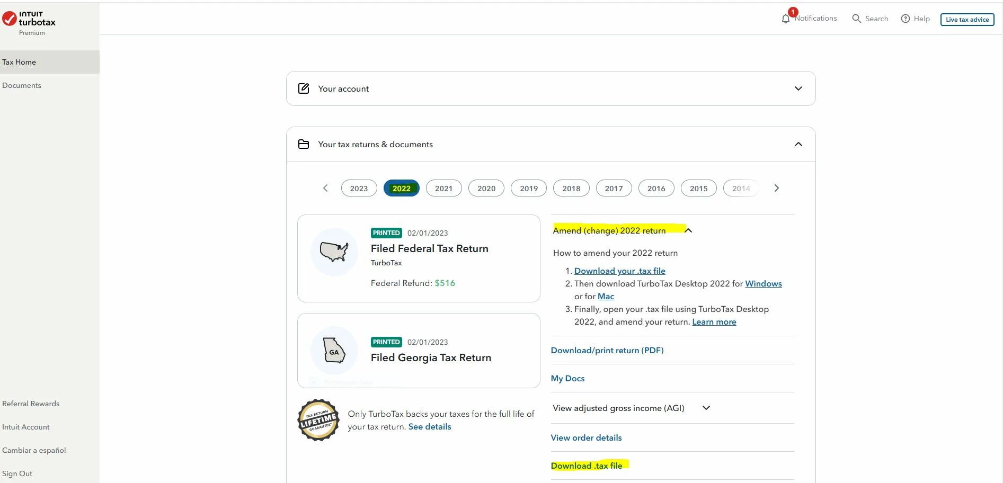The height and width of the screenshot is (483, 1003).
Task: Click Download/print return (PDF)
Action: 607,350
